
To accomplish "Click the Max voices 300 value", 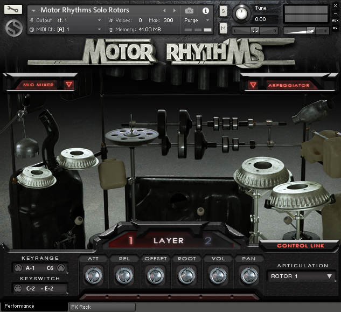I will point(168,20).
